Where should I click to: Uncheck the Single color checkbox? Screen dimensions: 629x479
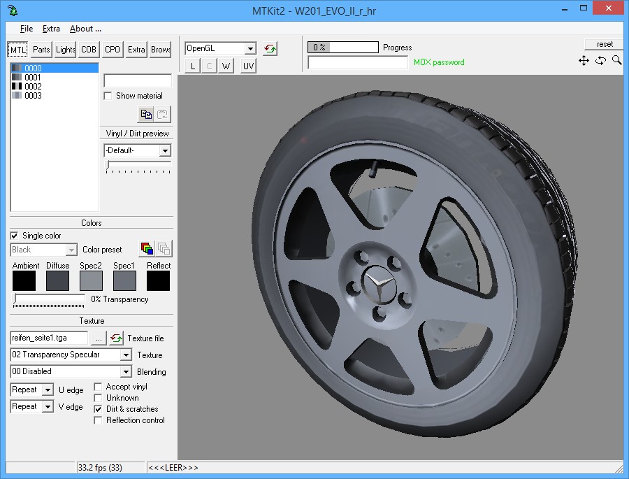point(15,236)
